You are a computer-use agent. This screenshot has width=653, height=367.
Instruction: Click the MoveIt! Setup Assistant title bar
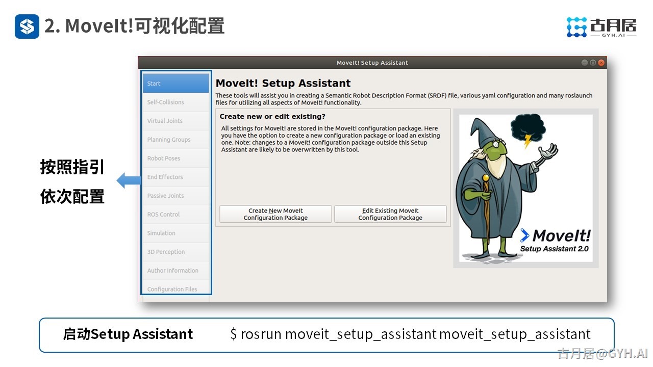(x=372, y=63)
